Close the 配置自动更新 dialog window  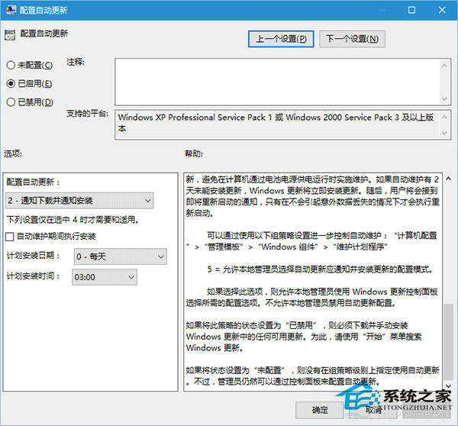(x=442, y=10)
